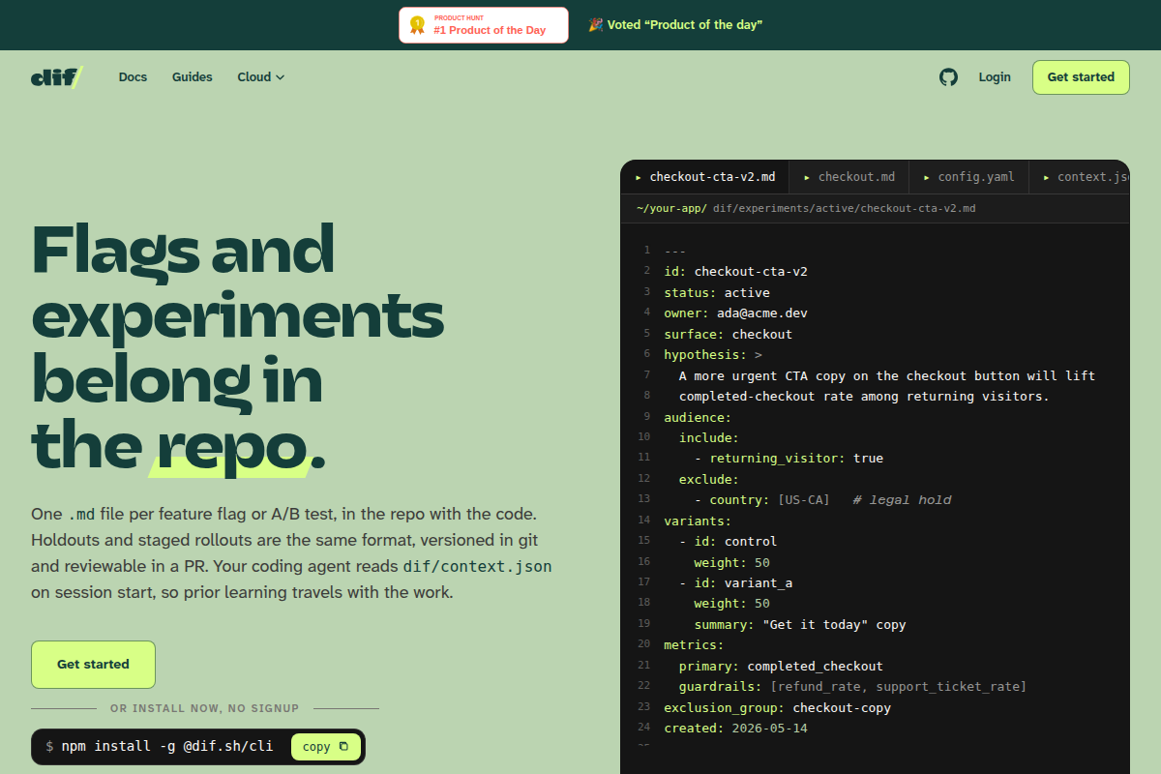The image size is (1161, 774).
Task: Open the config.yaml tab
Action: click(969, 177)
